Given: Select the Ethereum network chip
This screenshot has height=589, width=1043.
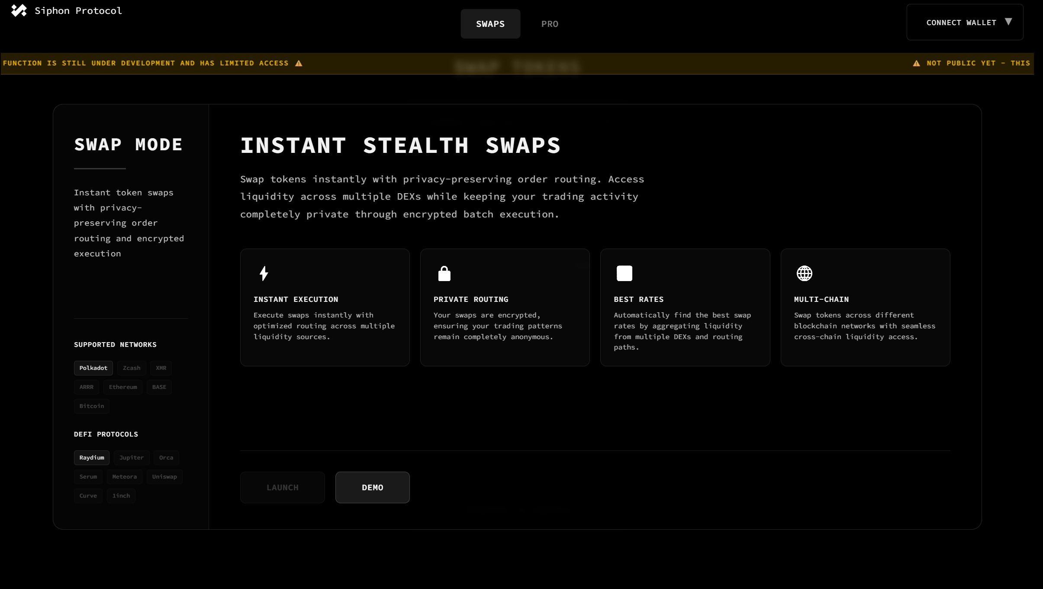Looking at the screenshot, I should pyautogui.click(x=123, y=387).
